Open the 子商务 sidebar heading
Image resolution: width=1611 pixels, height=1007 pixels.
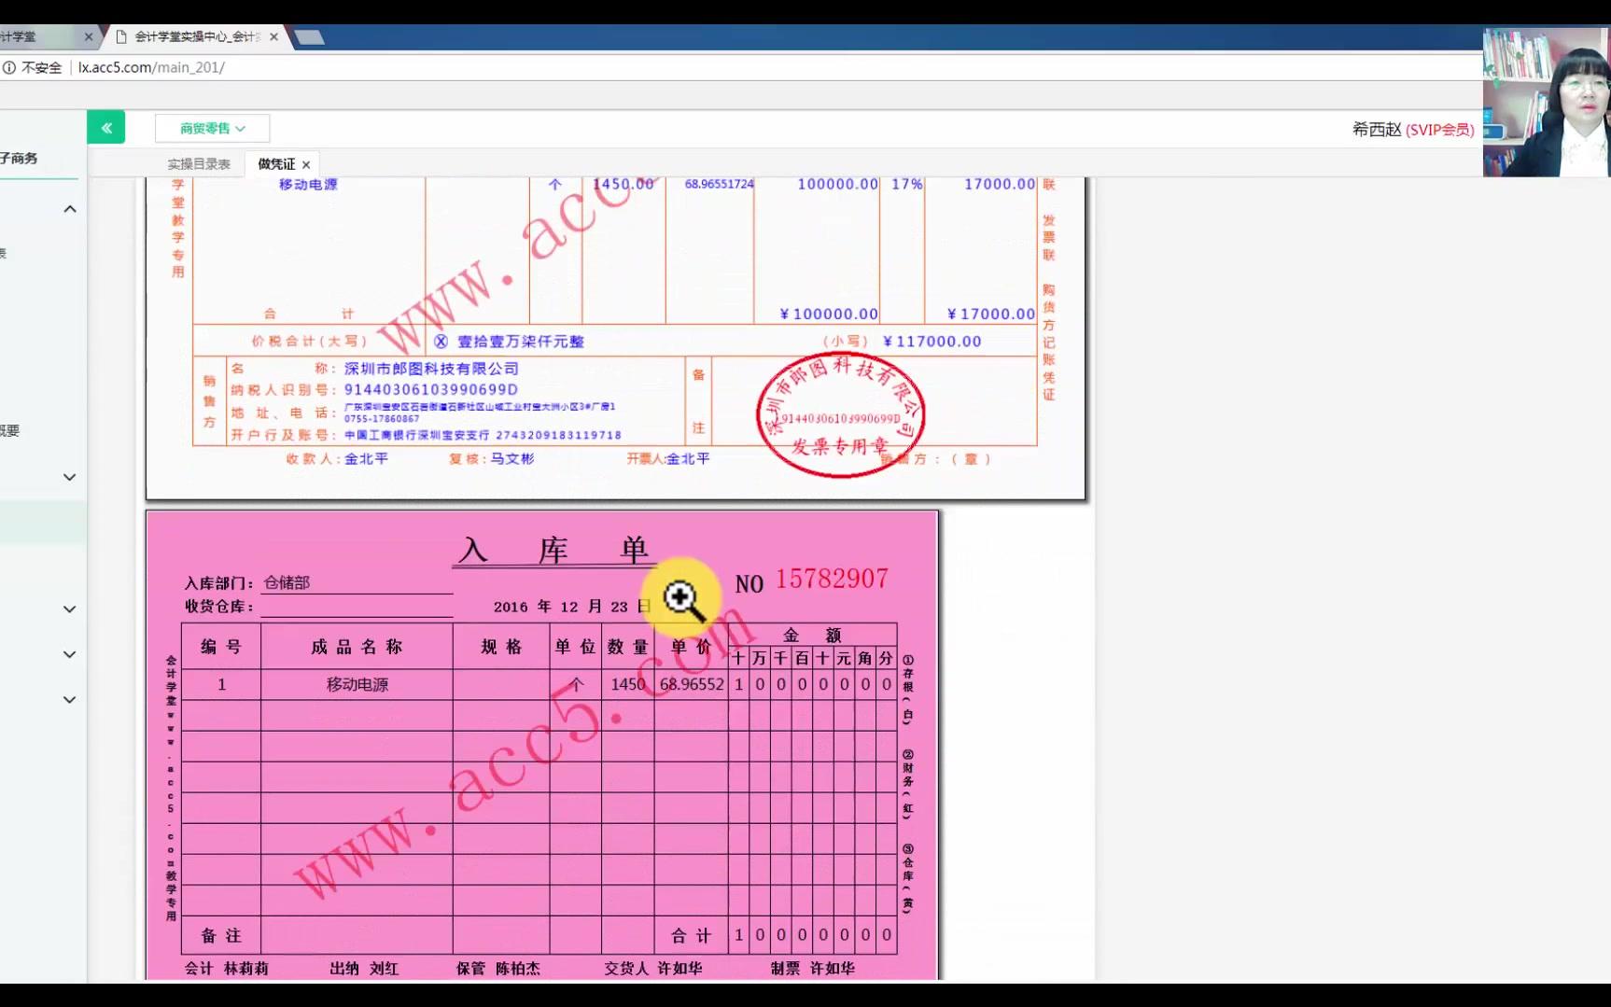click(19, 159)
